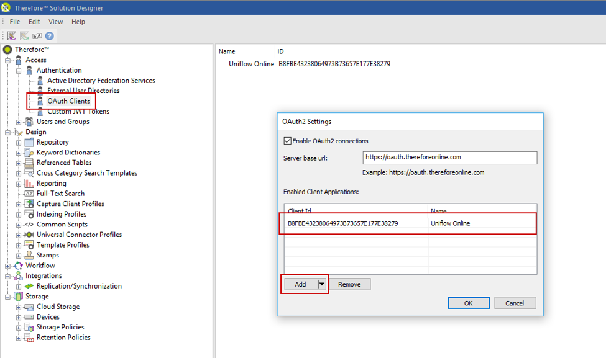The width and height of the screenshot is (606, 358).
Task: Click the Remove button
Action: (349, 284)
